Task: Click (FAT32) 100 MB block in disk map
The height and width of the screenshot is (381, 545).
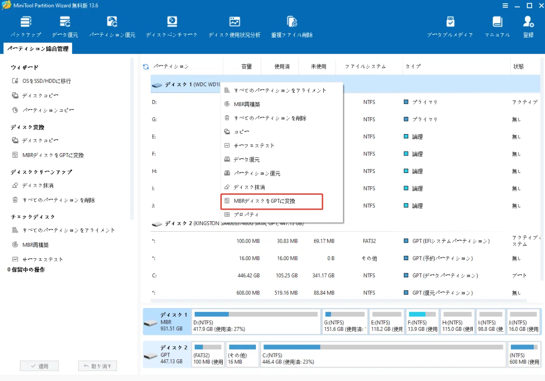Action: tap(208, 354)
